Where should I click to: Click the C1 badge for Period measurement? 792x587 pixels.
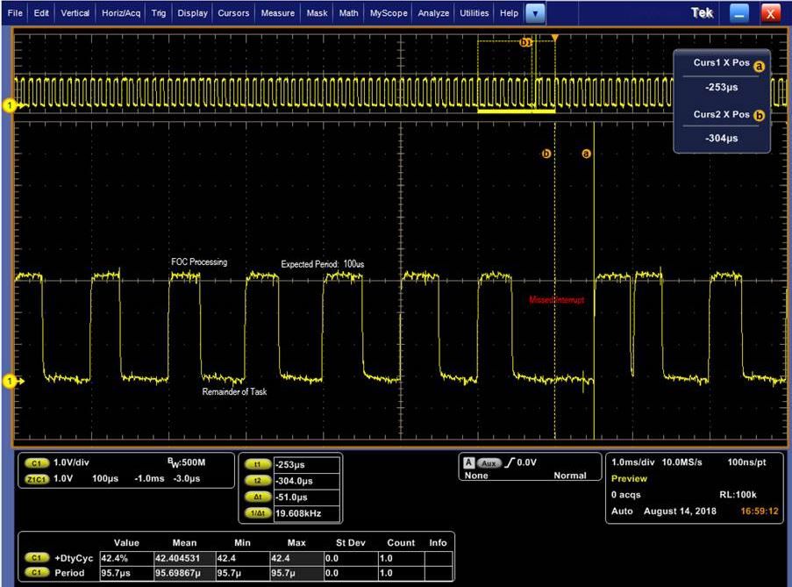(x=36, y=573)
